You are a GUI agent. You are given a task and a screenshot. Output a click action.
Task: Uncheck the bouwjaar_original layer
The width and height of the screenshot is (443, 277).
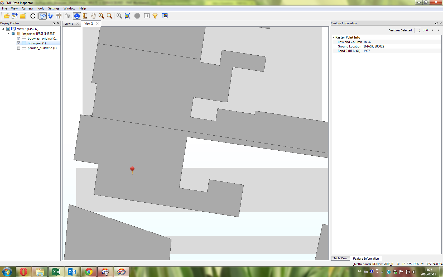18,38
